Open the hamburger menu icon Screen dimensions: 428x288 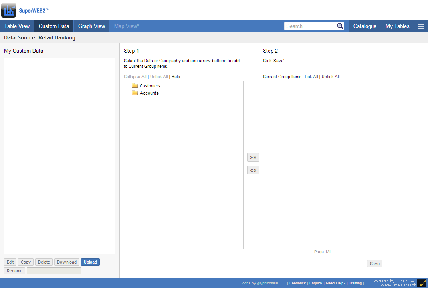click(x=421, y=26)
